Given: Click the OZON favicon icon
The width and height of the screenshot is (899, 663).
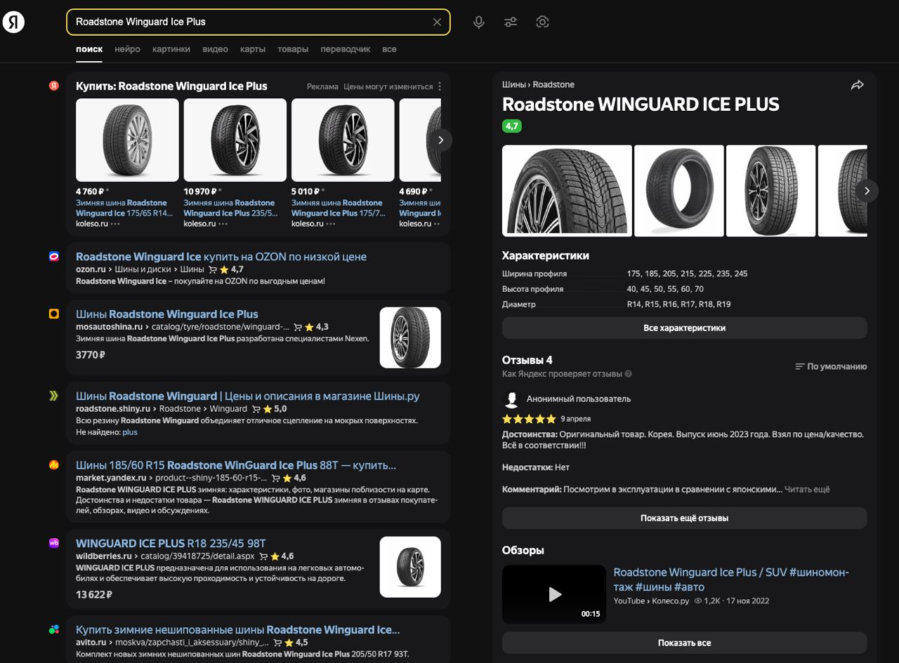Looking at the screenshot, I should tap(54, 257).
